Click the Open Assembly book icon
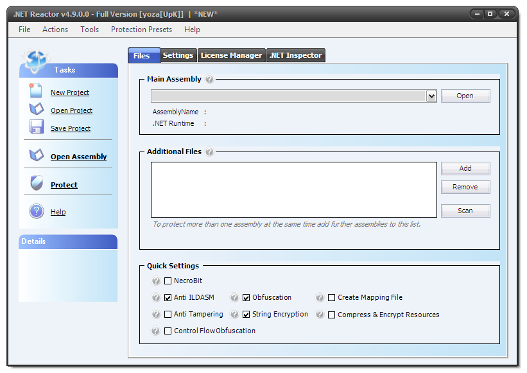The image size is (527, 373). (x=37, y=155)
